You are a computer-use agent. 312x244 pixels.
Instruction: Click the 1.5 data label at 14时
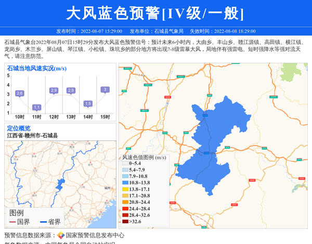click(x=88, y=104)
